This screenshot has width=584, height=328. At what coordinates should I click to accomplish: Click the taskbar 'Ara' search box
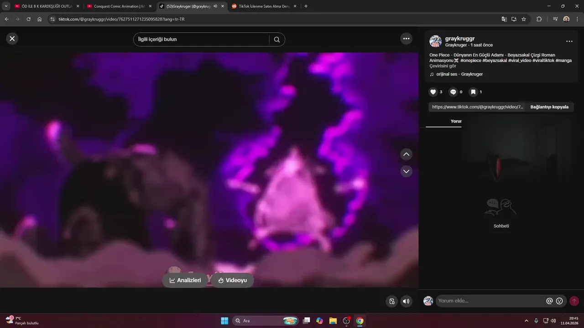tap(266, 321)
